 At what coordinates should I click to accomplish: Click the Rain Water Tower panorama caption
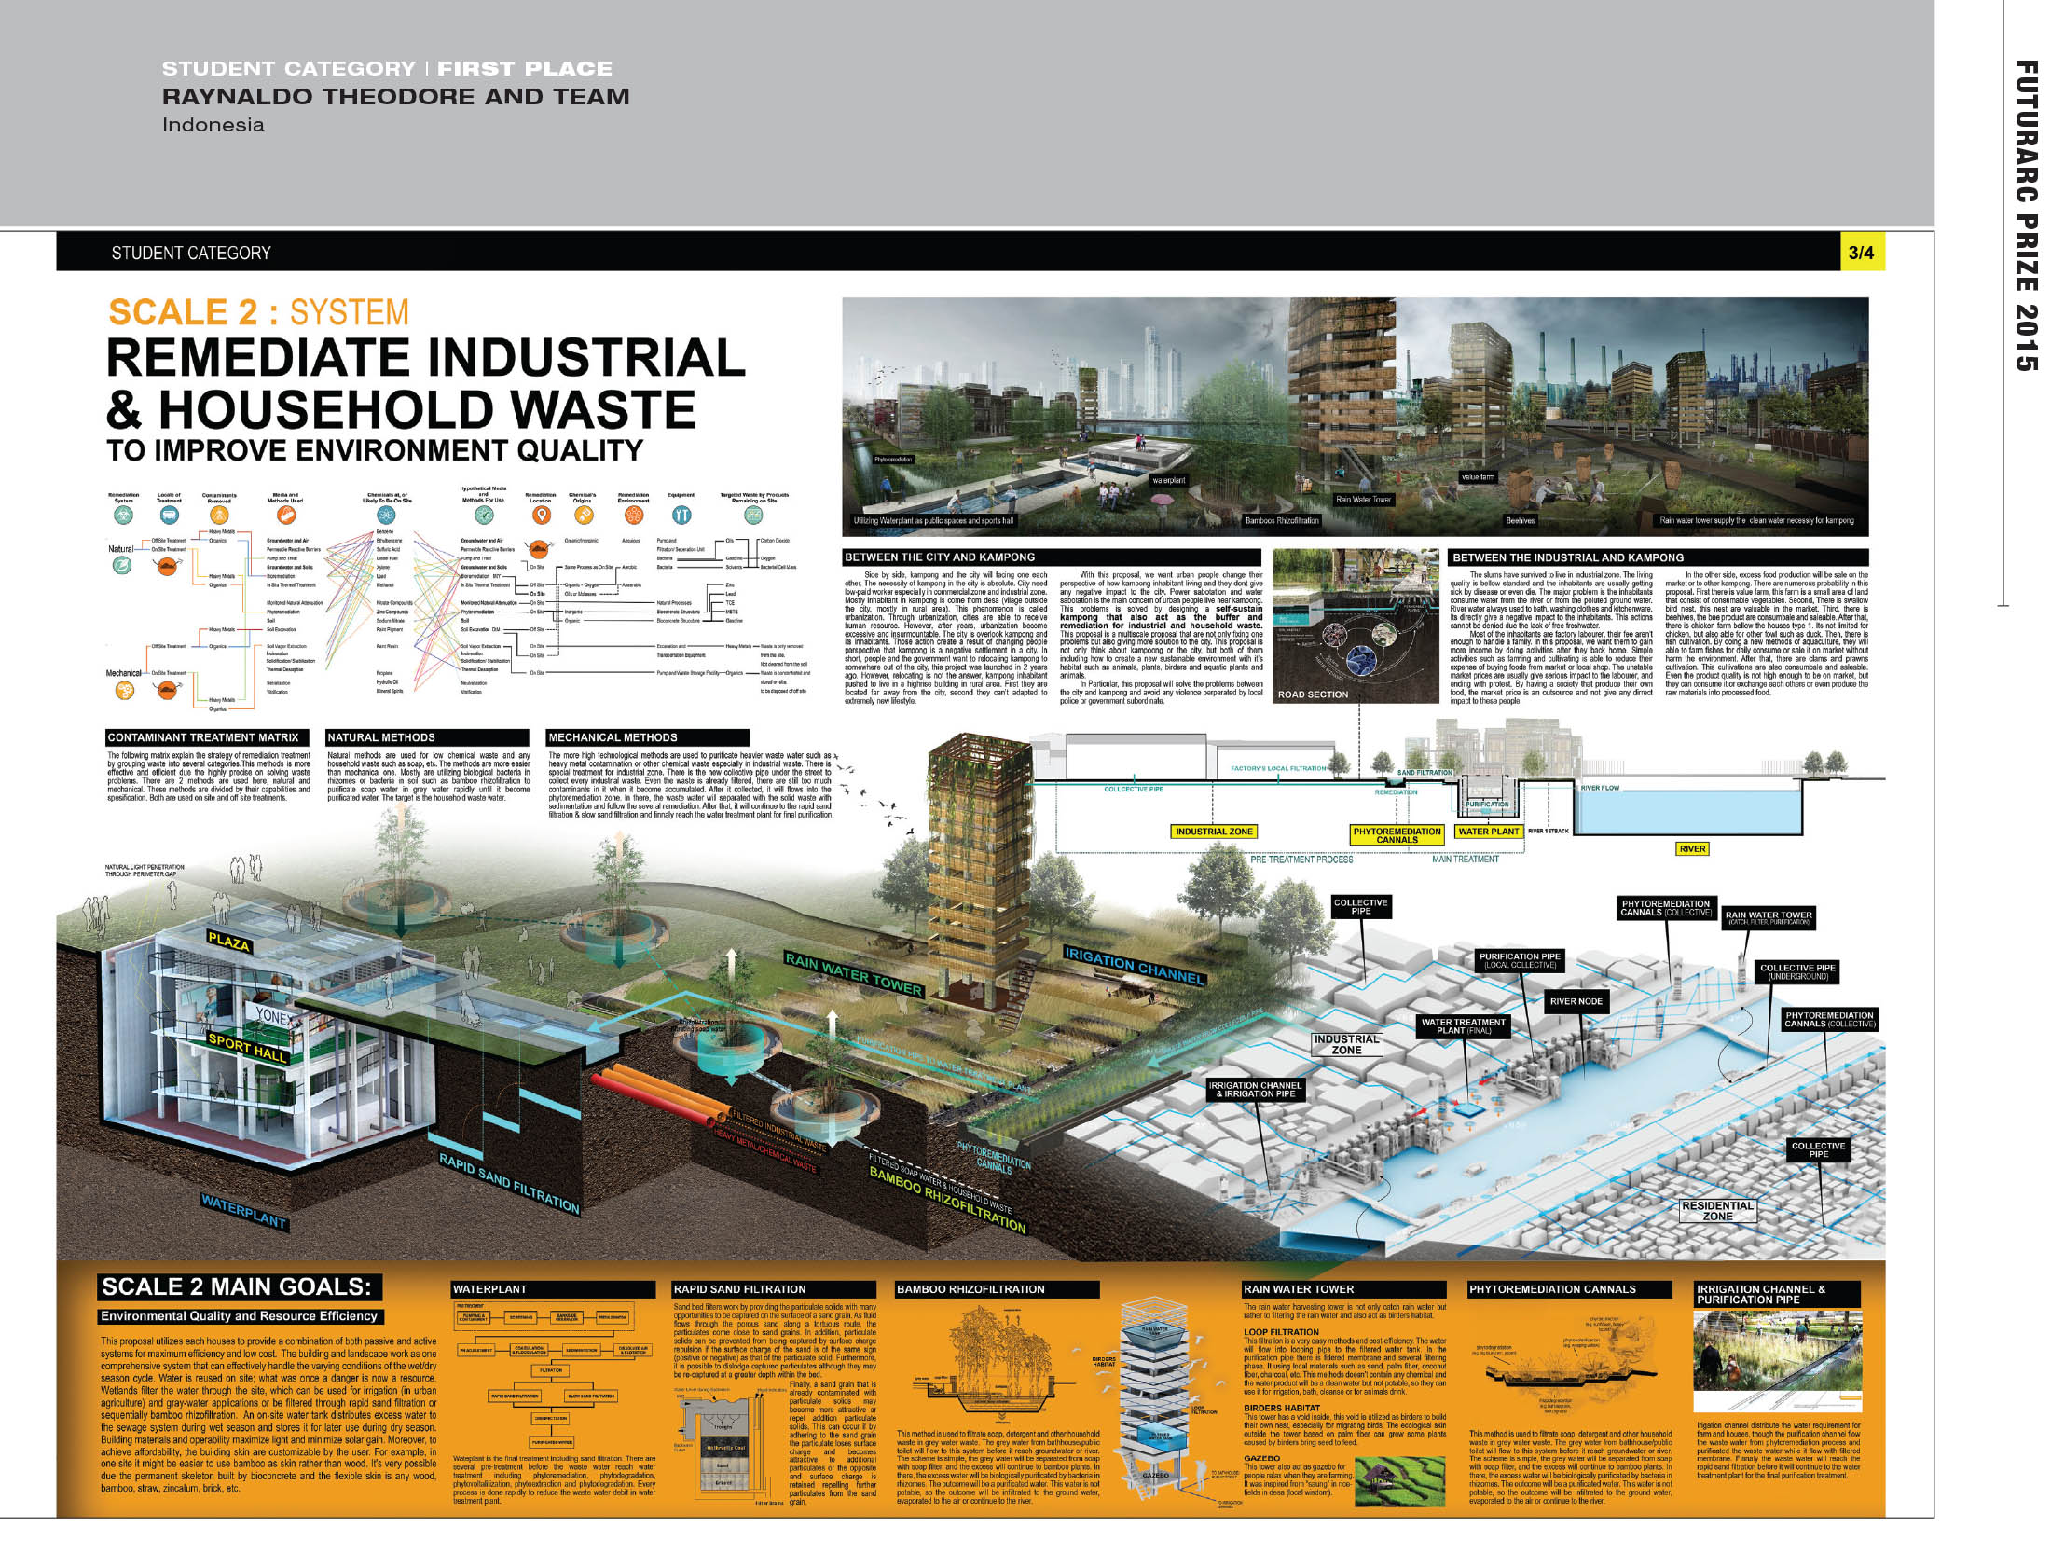1363,500
